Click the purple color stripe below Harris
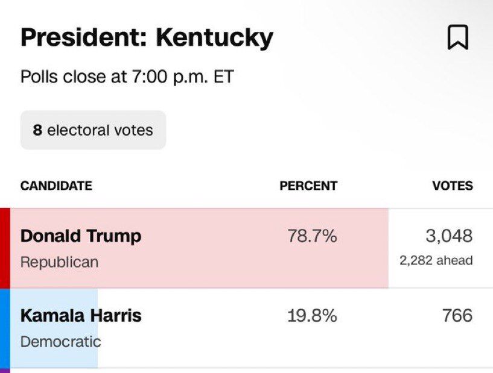The height and width of the screenshot is (373, 493). coord(5,371)
